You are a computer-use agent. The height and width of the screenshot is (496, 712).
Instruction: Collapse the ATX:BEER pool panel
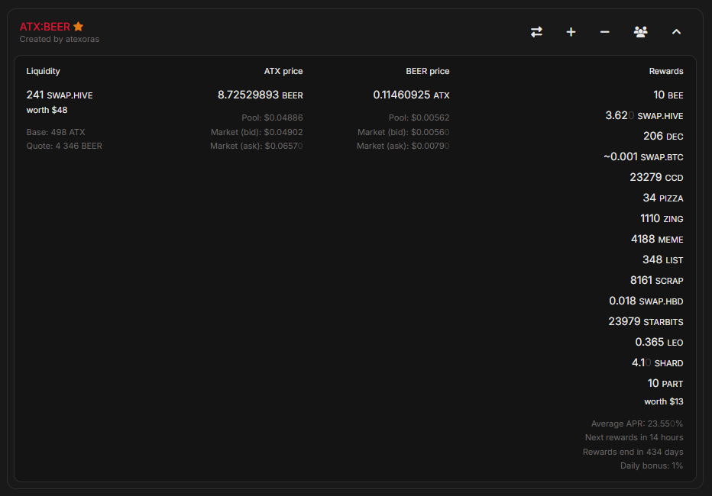tap(676, 32)
